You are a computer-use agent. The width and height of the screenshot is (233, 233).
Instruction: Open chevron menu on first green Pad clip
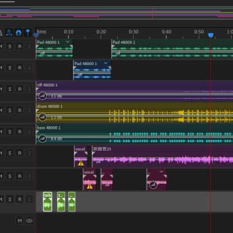(x=67, y=42)
